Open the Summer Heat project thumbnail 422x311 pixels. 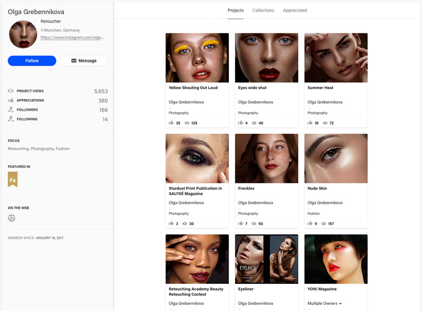pyautogui.click(x=336, y=58)
